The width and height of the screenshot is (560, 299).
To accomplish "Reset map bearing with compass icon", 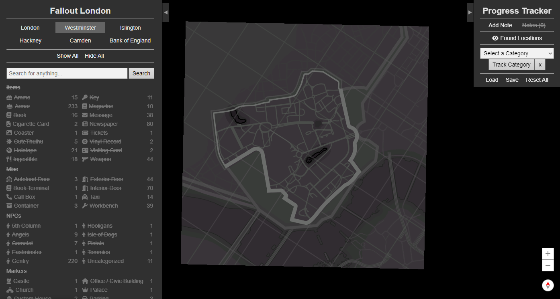I will click(x=548, y=285).
